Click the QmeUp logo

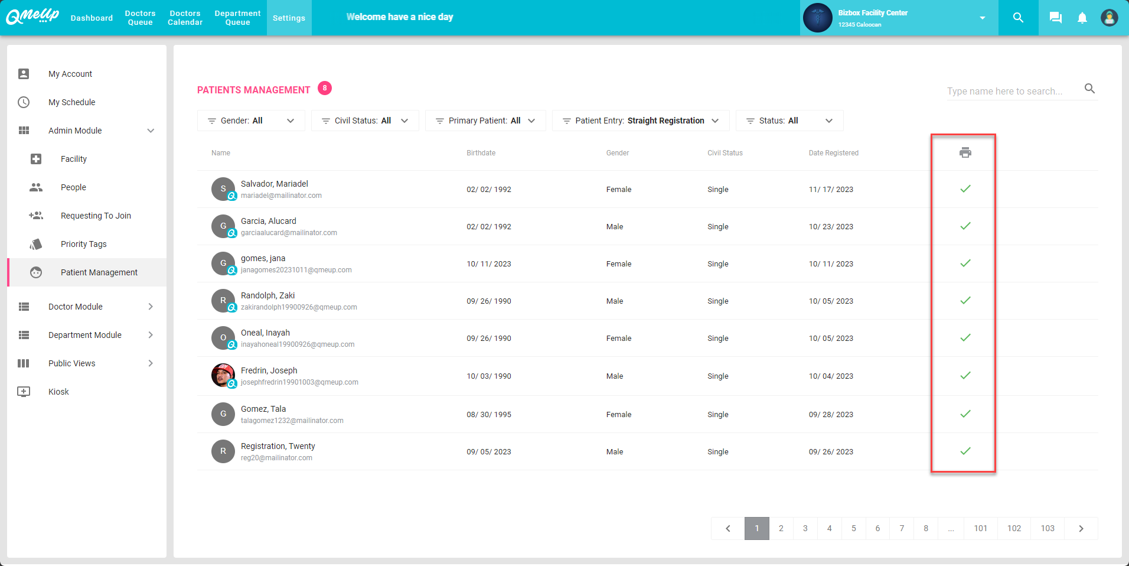(32, 16)
